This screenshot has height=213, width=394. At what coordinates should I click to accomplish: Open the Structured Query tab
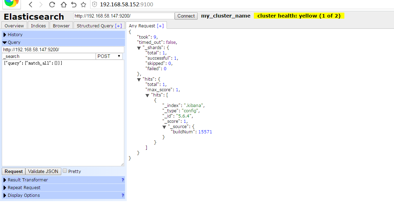95,26
